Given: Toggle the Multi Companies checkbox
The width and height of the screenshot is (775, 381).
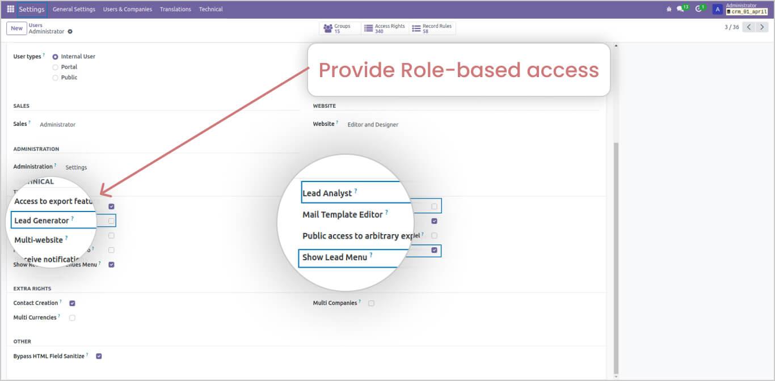Looking at the screenshot, I should pos(372,303).
